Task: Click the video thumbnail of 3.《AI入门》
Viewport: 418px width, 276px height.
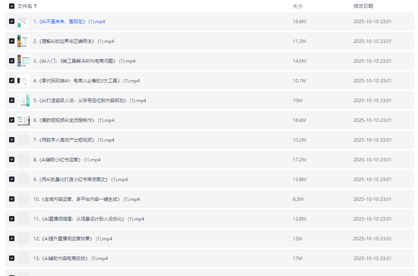Action: coord(24,61)
